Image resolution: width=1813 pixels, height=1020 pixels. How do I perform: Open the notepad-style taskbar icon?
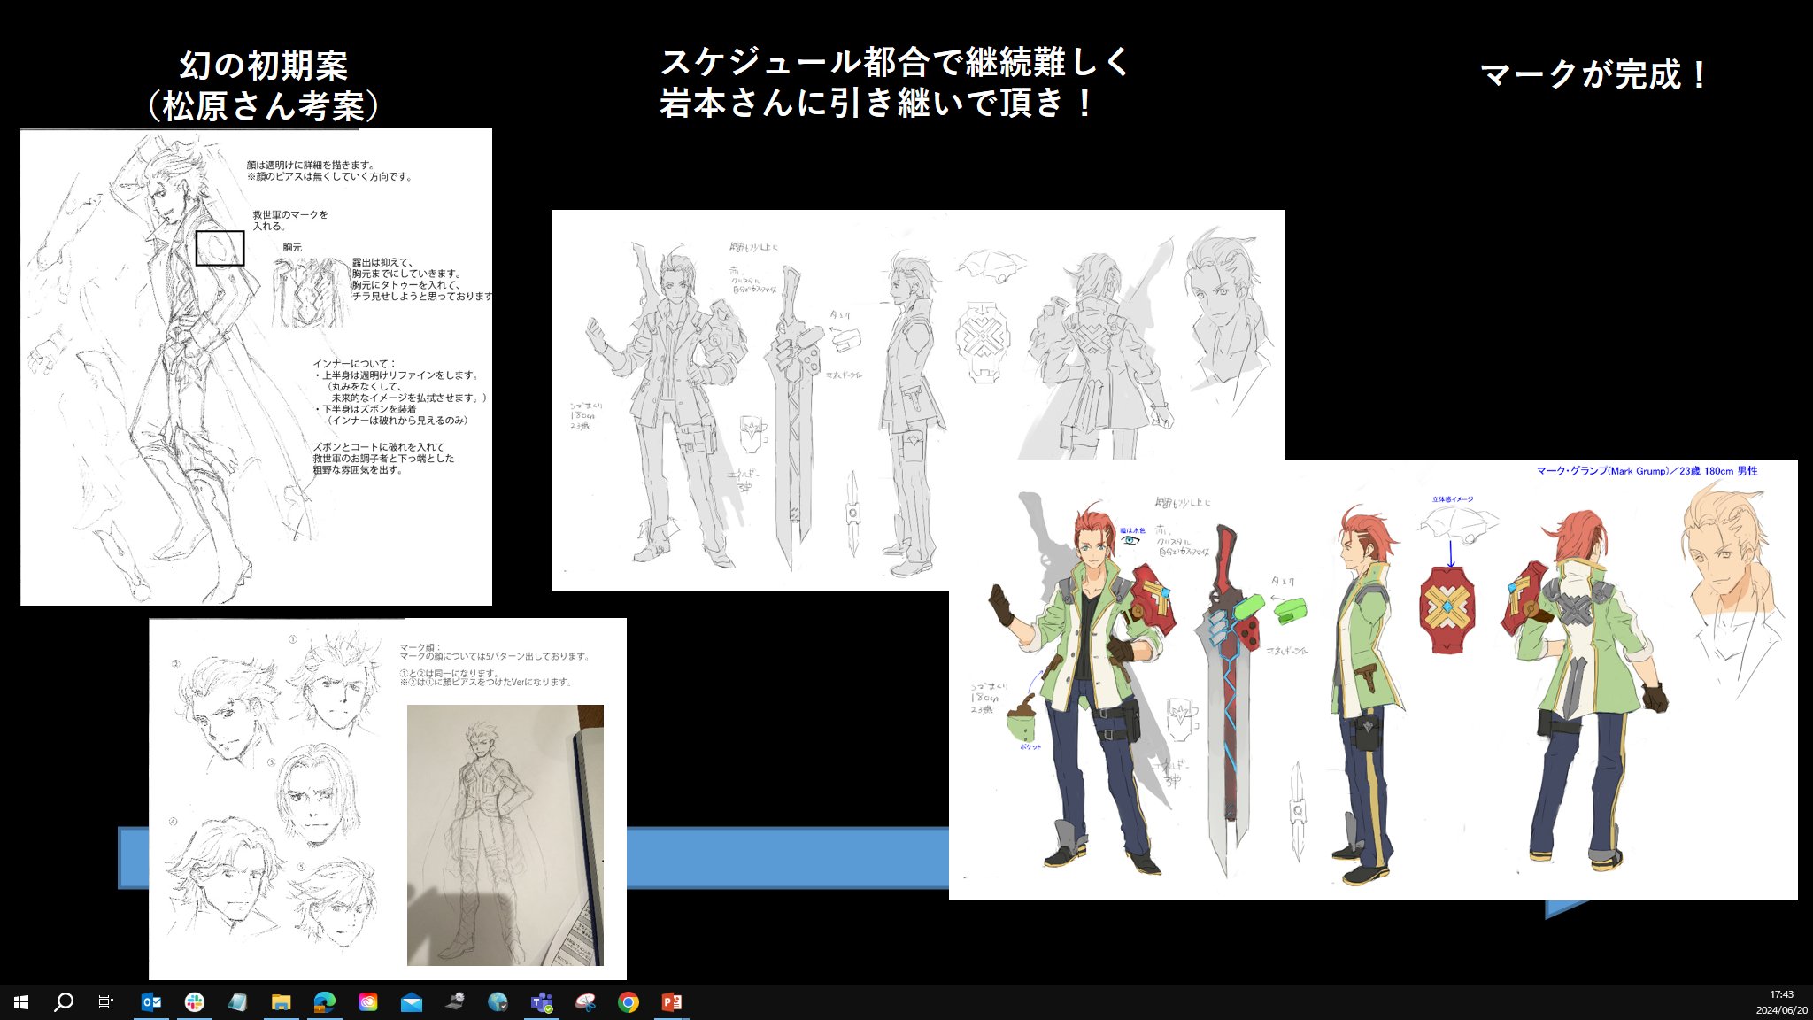[x=237, y=1002]
